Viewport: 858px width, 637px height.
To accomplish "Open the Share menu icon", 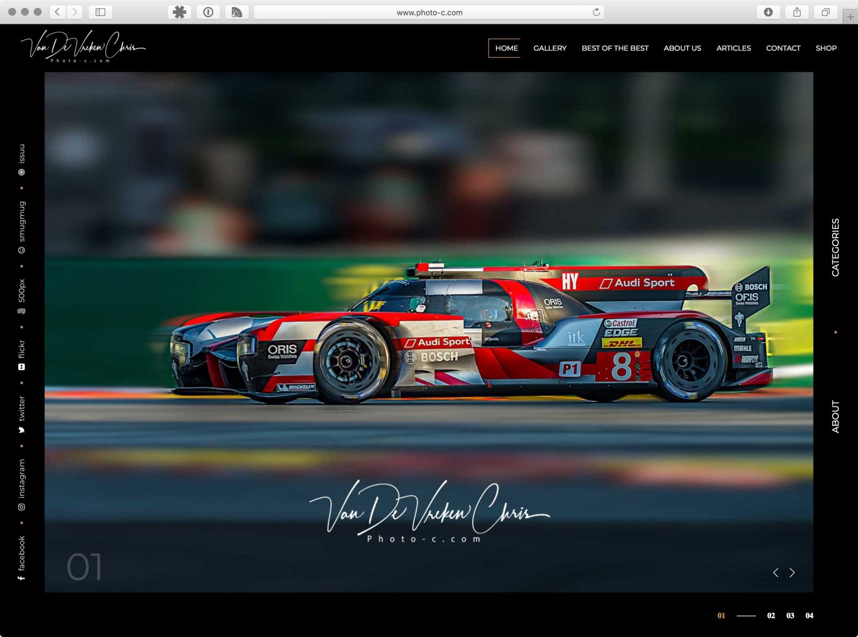I will 797,12.
